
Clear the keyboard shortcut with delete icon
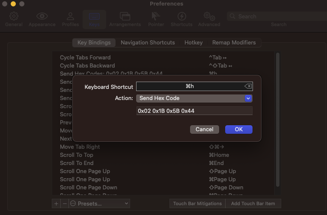248,86
